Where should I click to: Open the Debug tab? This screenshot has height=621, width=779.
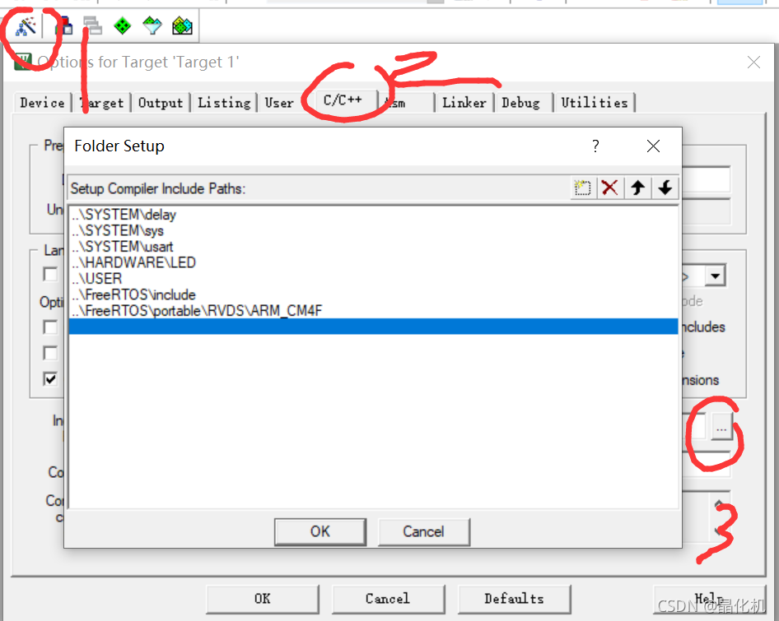point(520,103)
